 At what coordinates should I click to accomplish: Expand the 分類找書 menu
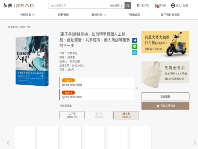point(27,15)
